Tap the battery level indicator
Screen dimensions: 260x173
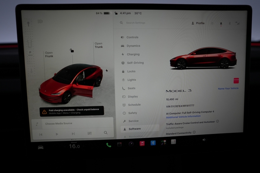(107, 13)
